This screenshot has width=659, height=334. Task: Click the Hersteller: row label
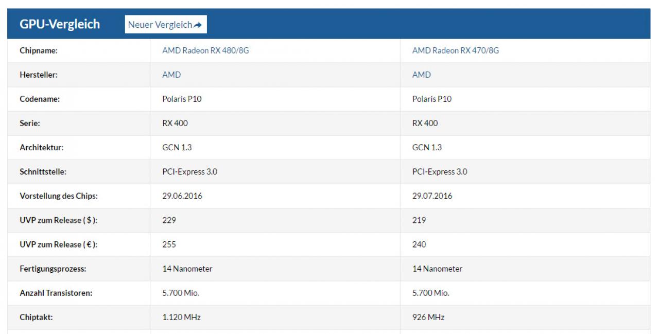(39, 75)
